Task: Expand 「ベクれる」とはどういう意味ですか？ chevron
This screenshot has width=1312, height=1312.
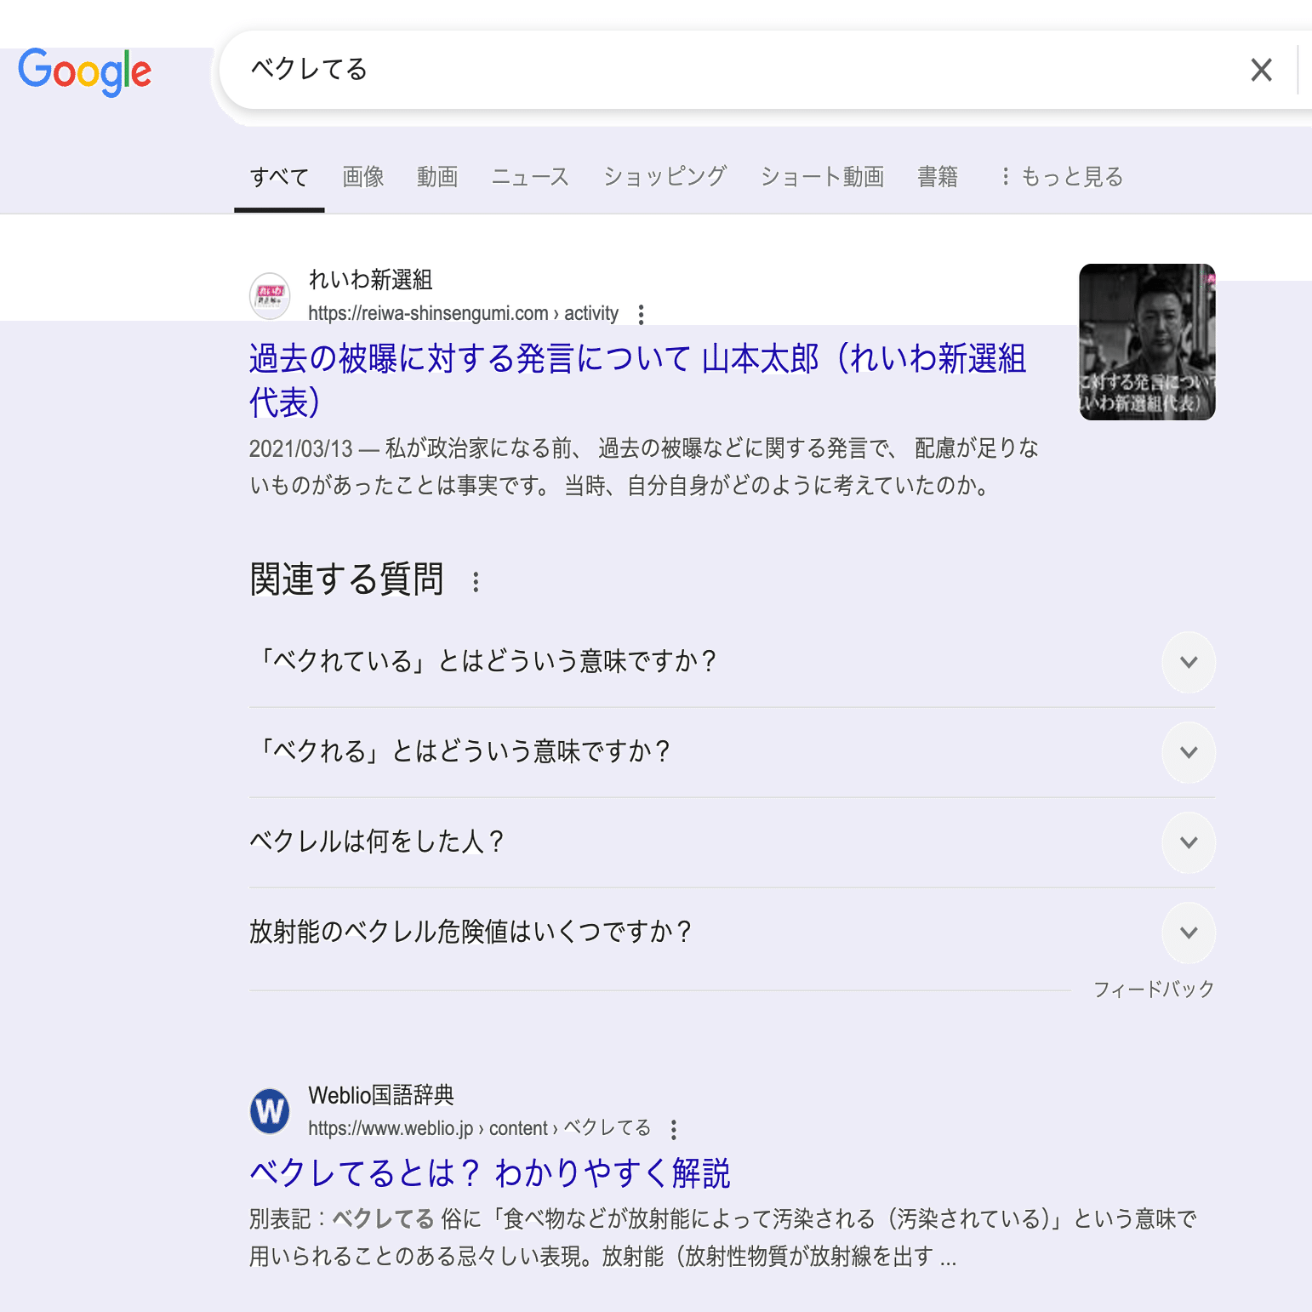Action: [x=1189, y=752]
